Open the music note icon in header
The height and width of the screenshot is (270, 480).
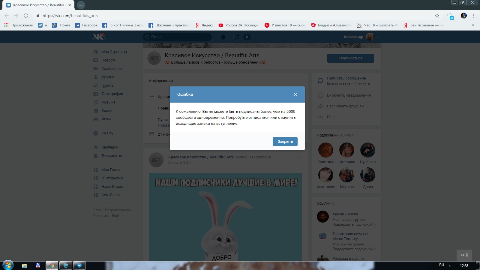tap(237, 37)
